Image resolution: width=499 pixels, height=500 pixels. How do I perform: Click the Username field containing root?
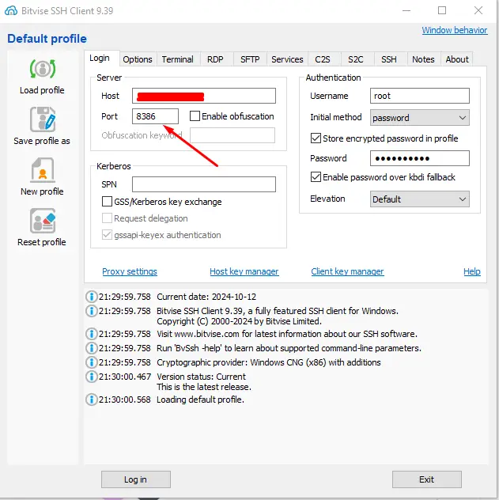pyautogui.click(x=420, y=96)
